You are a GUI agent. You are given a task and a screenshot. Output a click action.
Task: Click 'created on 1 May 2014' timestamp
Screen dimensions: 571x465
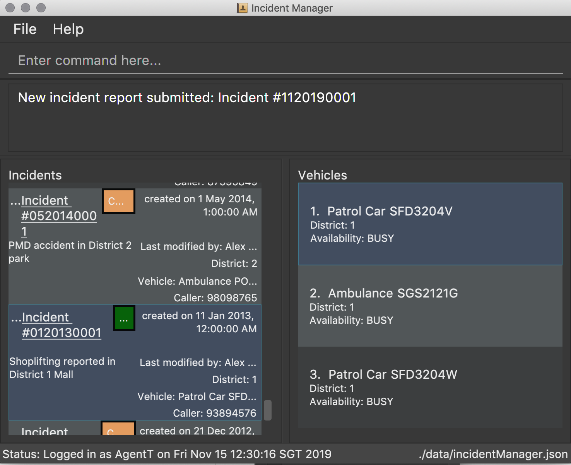[200, 205]
